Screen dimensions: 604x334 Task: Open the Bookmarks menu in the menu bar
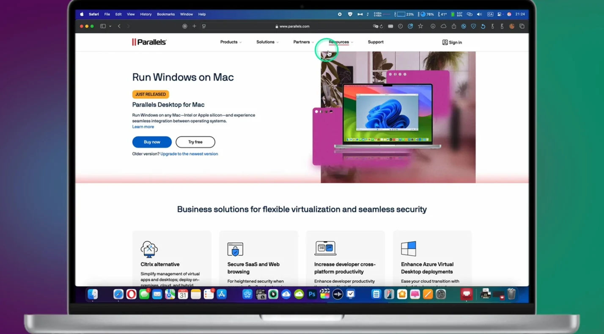coord(165,14)
